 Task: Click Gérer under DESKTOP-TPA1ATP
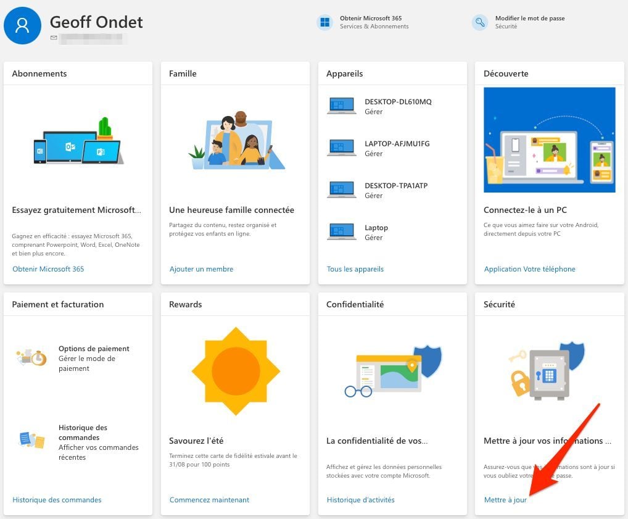pos(373,196)
